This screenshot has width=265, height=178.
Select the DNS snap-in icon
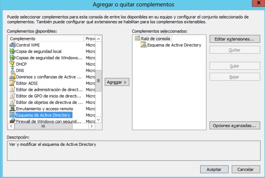(12, 70)
